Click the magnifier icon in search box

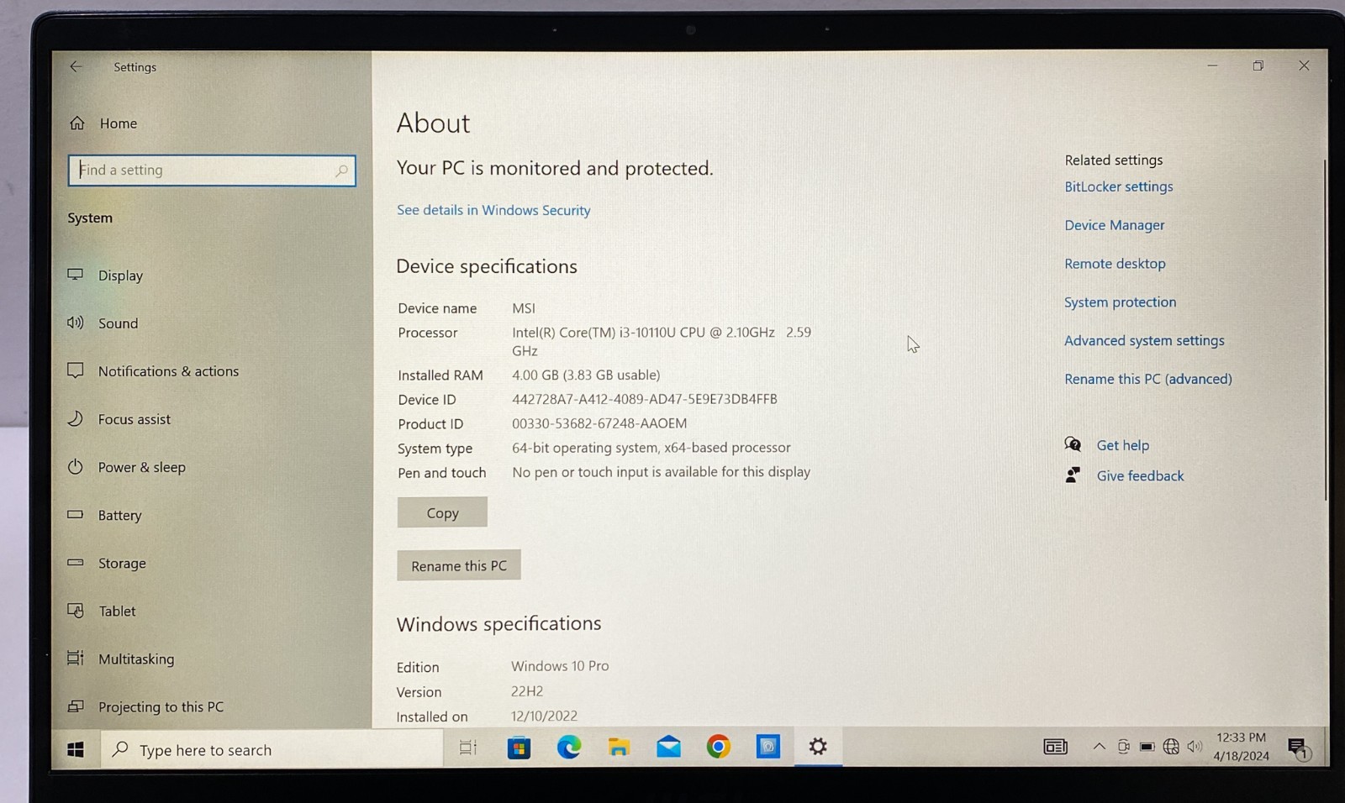click(341, 171)
